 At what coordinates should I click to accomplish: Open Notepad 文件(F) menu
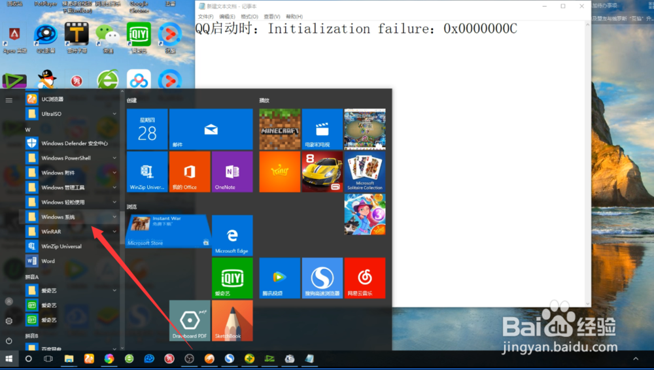pos(205,17)
